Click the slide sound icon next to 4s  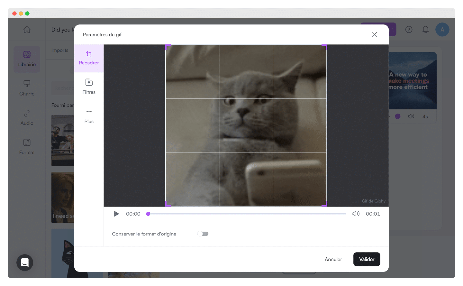tap(411, 116)
